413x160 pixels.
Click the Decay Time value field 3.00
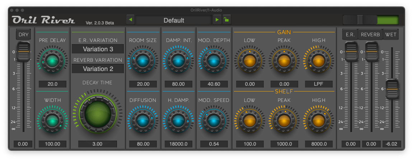[x=98, y=144]
